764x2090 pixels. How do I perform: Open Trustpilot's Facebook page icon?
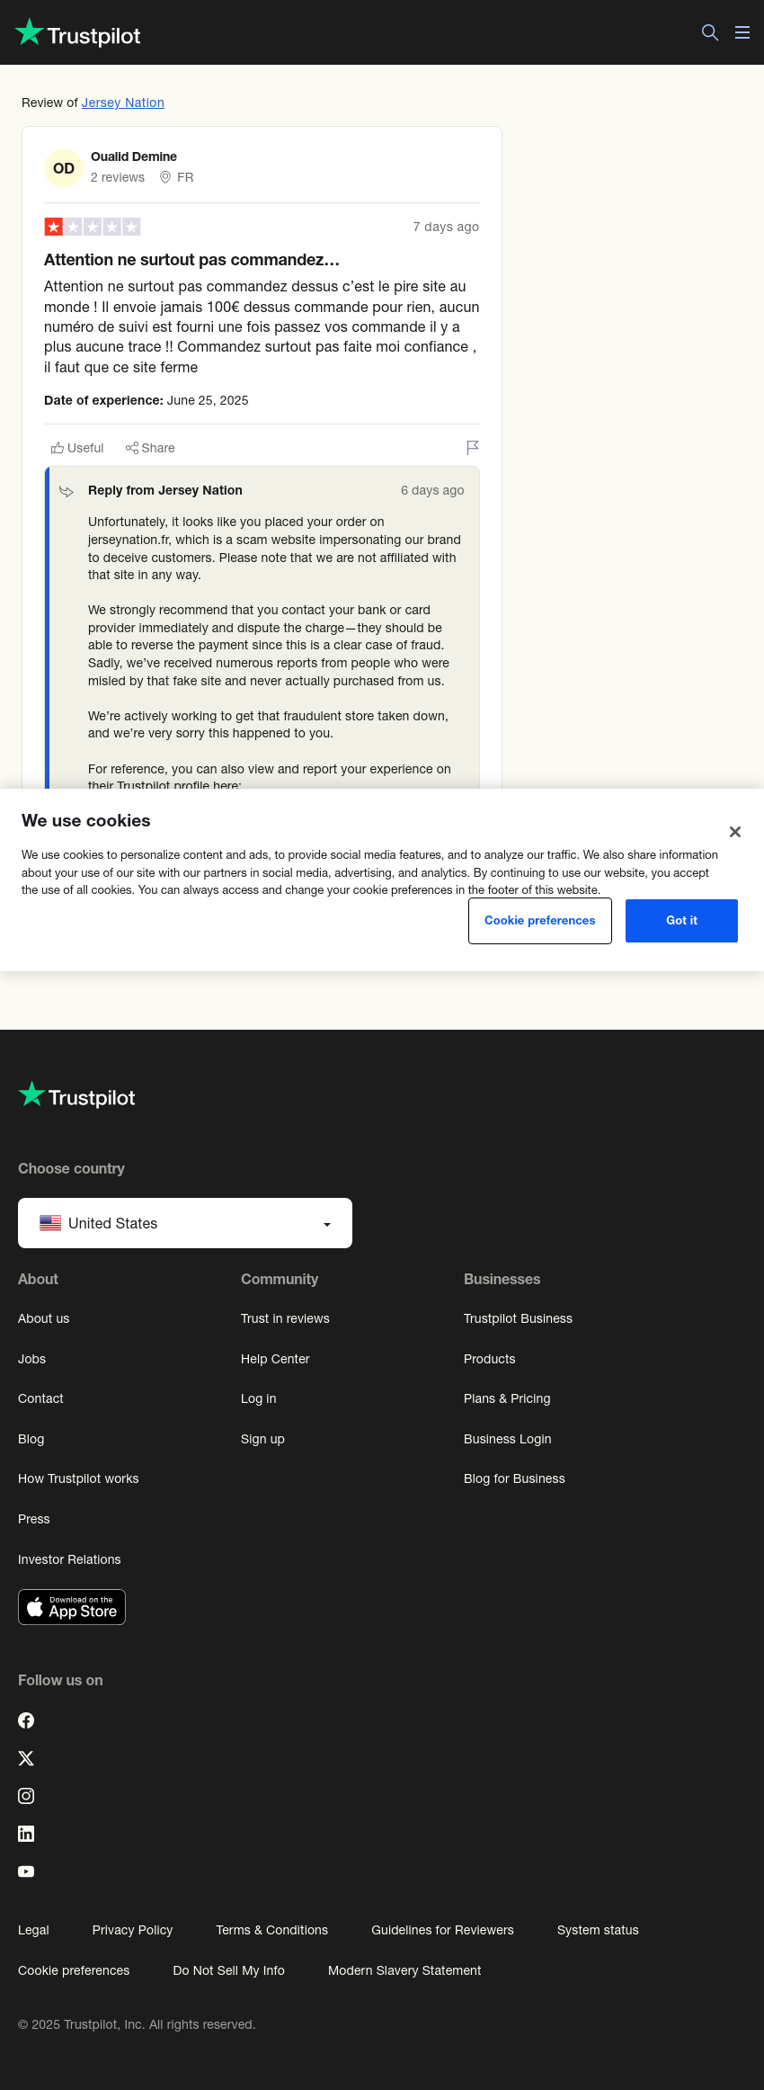click(x=26, y=1720)
